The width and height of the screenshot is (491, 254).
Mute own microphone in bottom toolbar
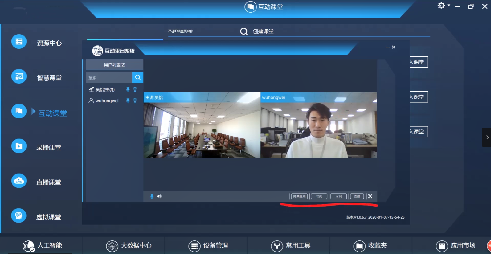point(152,196)
